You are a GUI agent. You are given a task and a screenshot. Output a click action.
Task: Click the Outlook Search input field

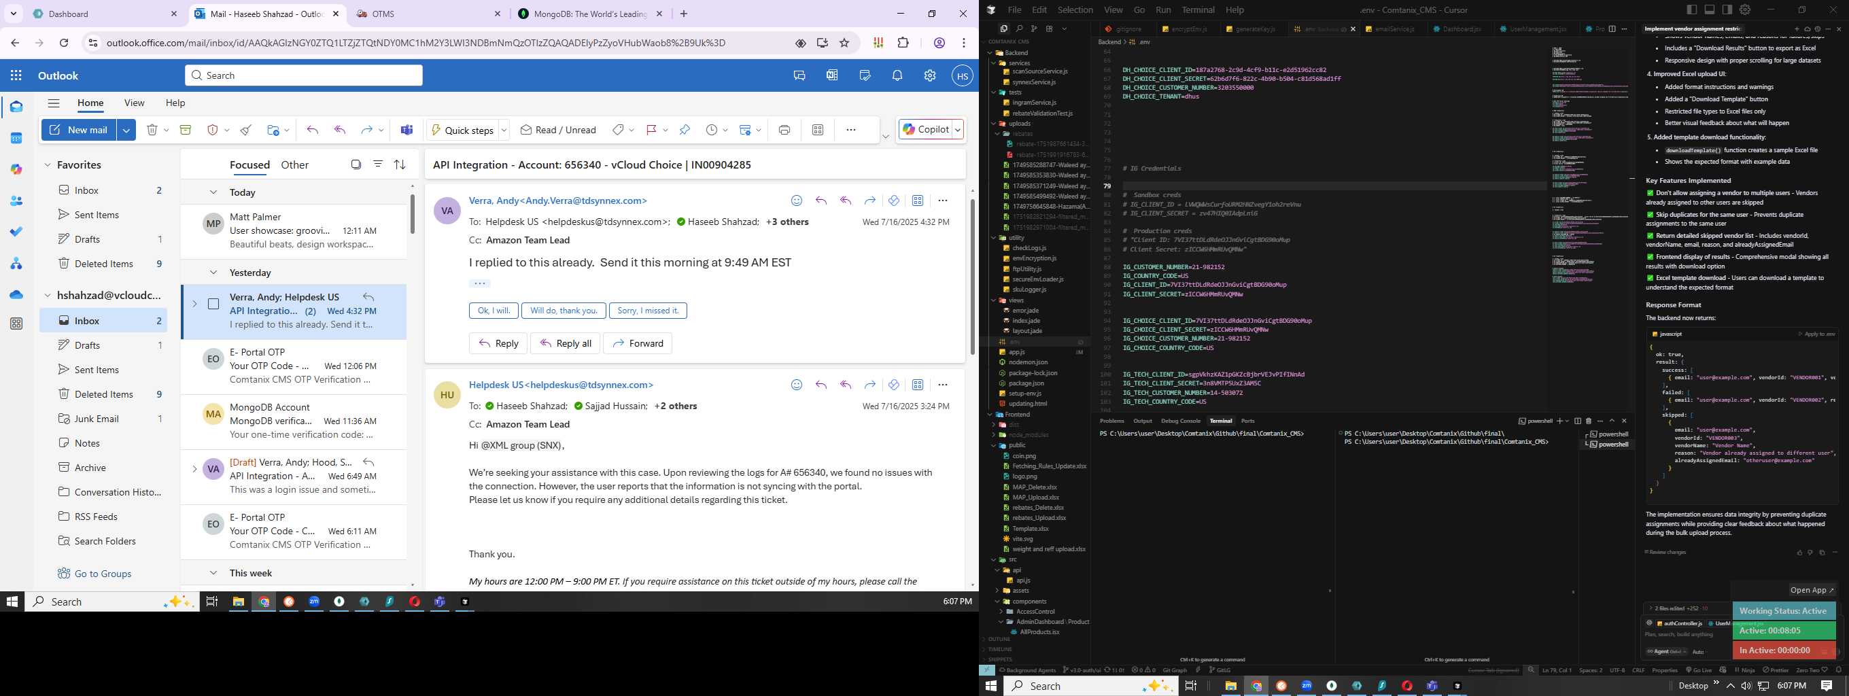(304, 75)
